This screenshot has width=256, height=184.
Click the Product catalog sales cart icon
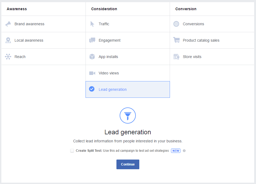coord(176,40)
